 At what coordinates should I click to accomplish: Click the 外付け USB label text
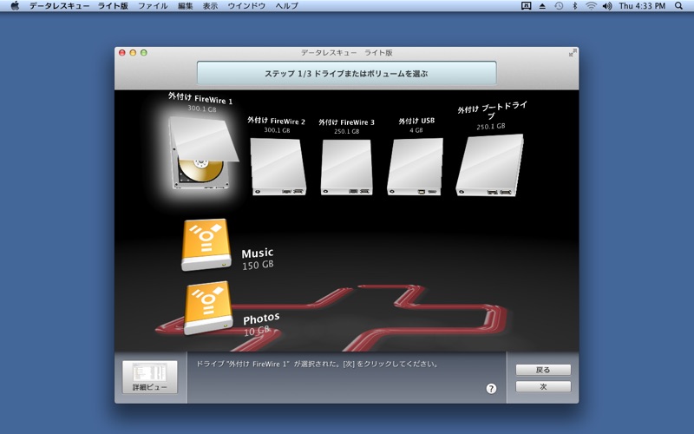click(416, 121)
